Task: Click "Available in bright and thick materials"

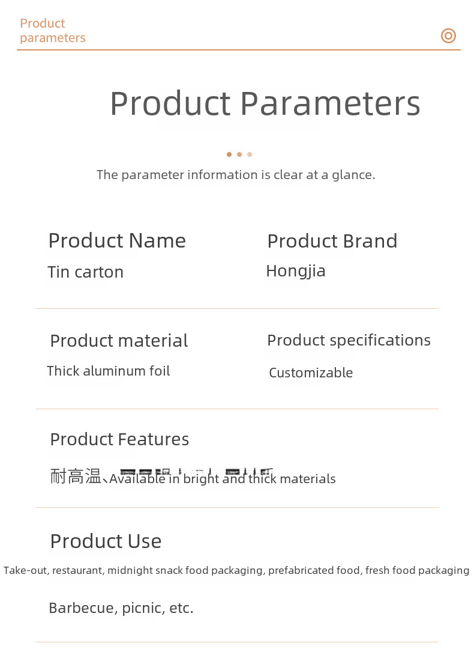Action: (222, 479)
